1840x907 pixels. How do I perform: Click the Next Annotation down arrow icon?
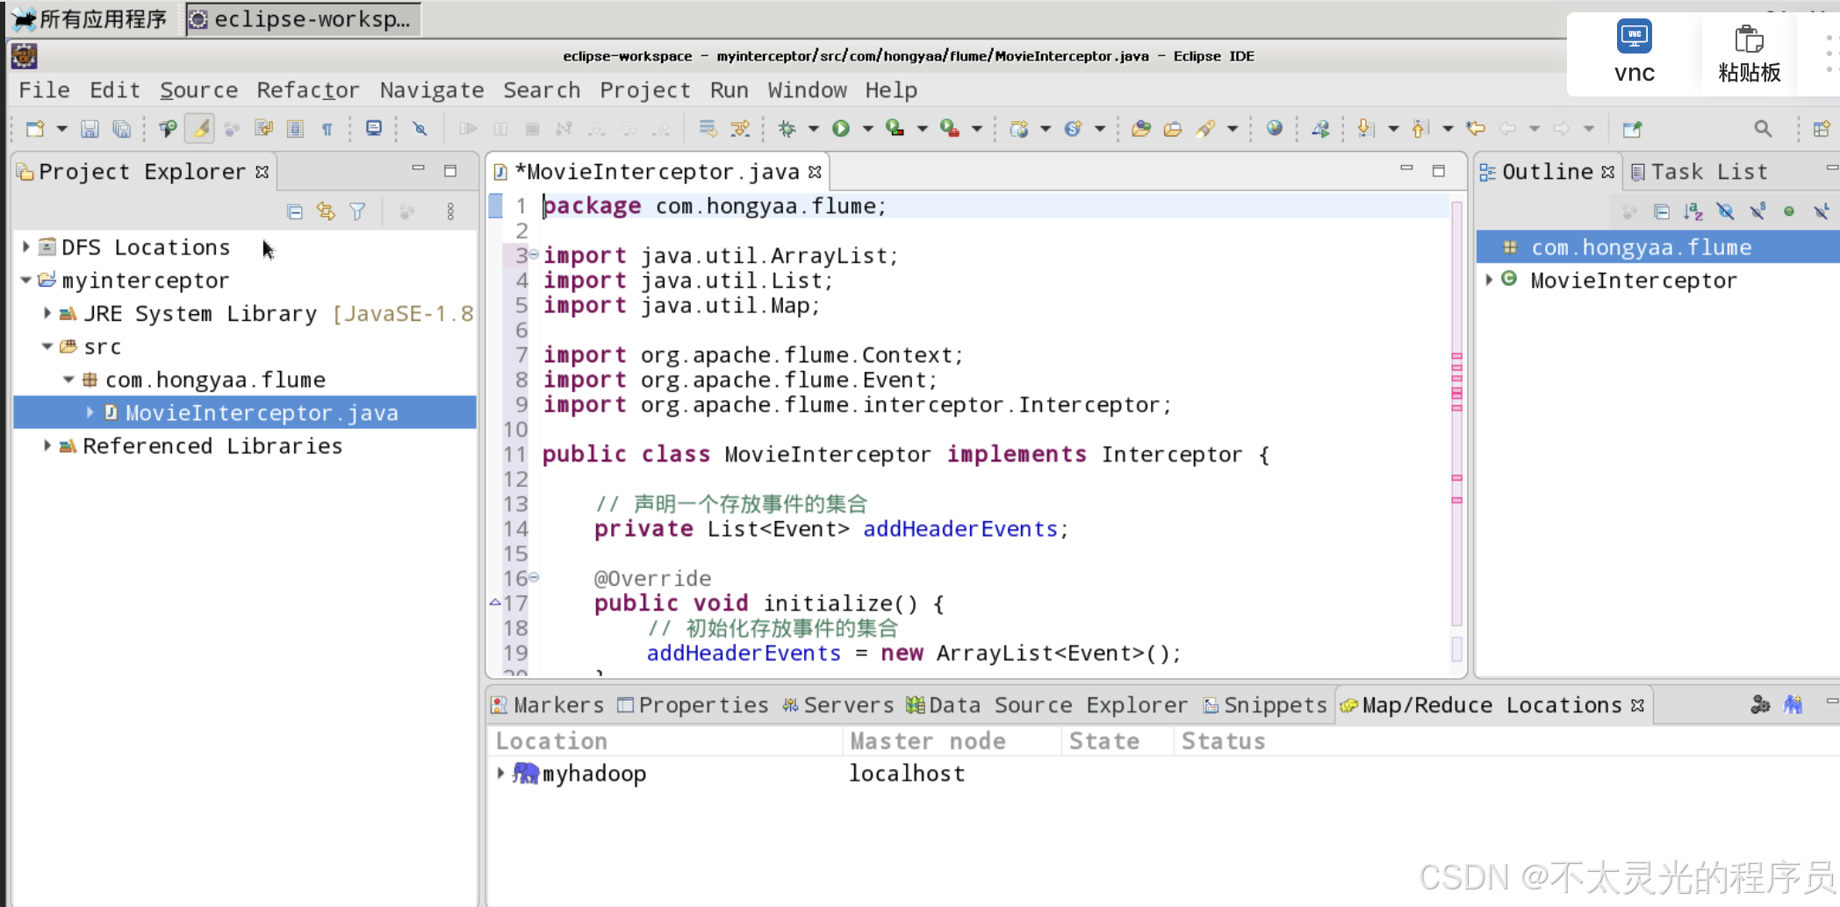pyautogui.click(x=1364, y=129)
